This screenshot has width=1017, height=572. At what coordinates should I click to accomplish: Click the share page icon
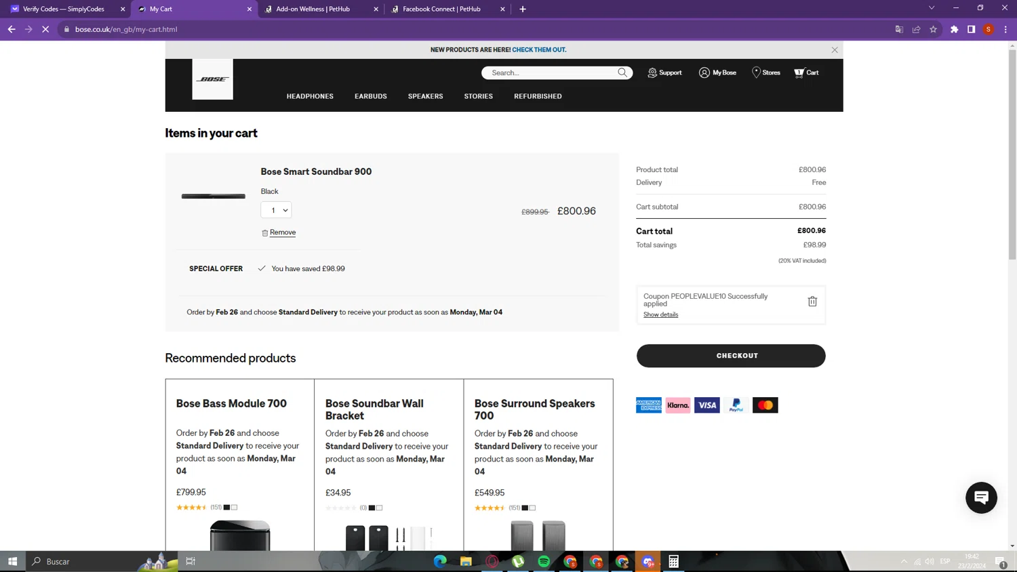point(917,29)
